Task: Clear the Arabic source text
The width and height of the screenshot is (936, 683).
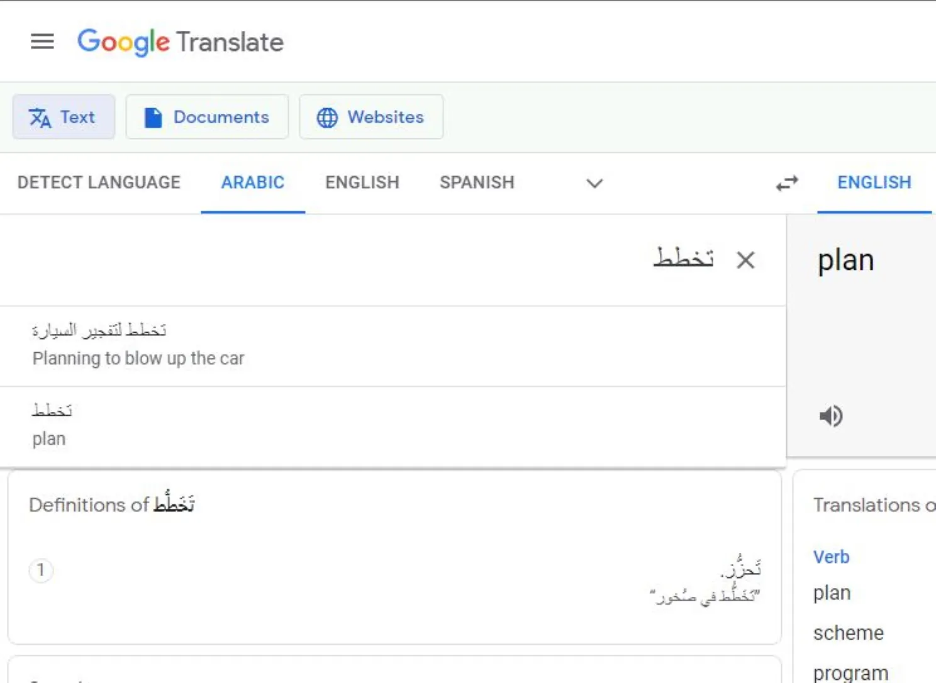Action: (x=745, y=260)
